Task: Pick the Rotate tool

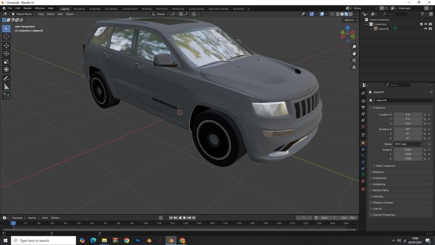Action: (7, 53)
